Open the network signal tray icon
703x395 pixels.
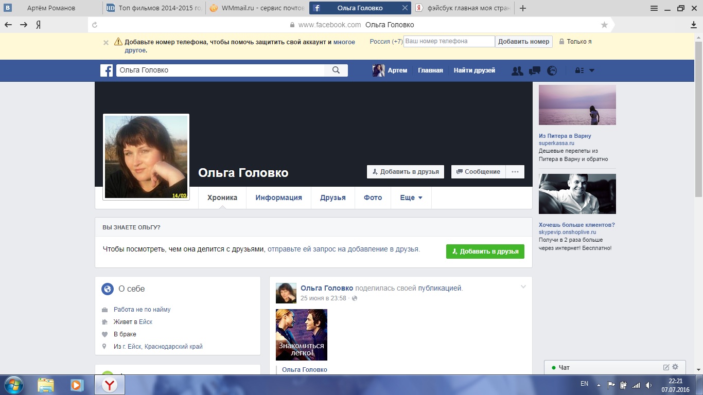(x=636, y=385)
